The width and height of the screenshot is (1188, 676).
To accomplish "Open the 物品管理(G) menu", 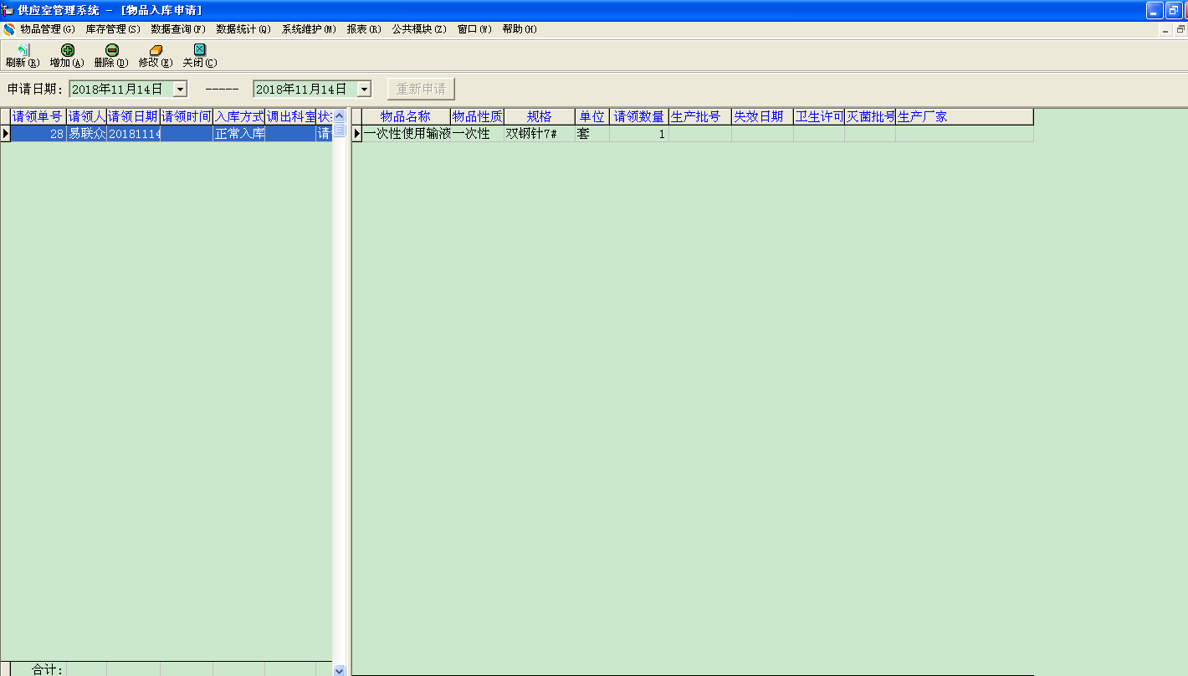I will coord(48,29).
